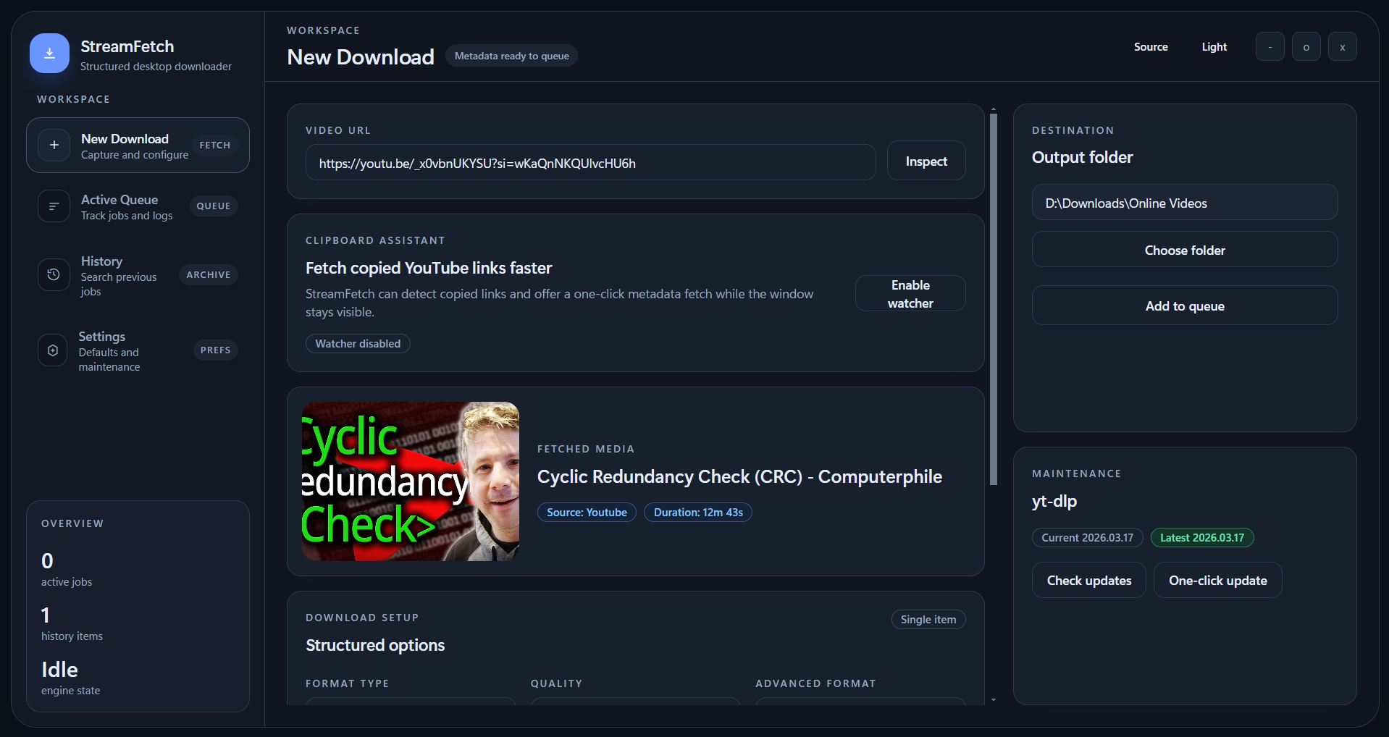Click the Duration: 12m 43s chip
1389x737 pixels.
[x=698, y=513]
